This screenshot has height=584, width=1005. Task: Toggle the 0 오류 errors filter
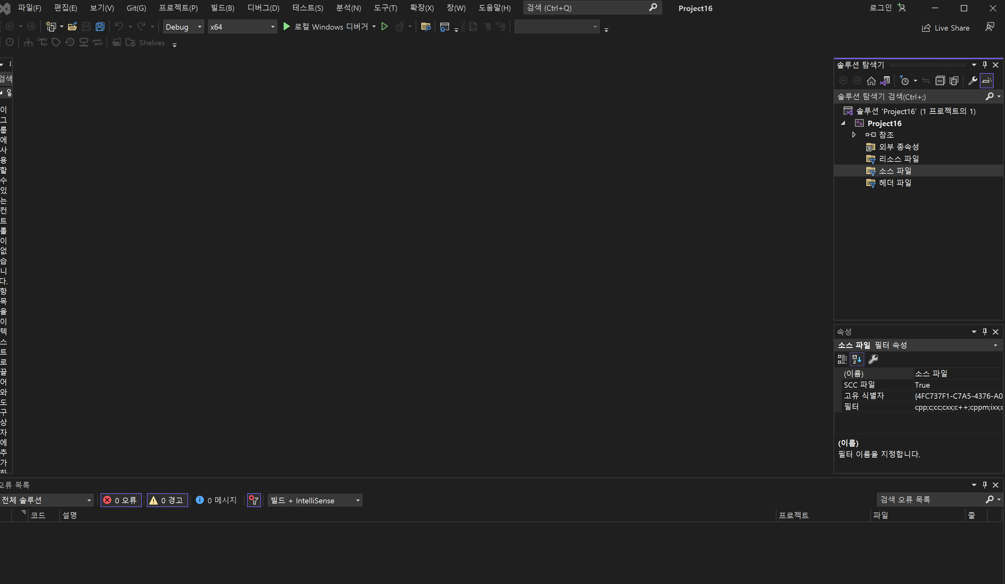click(x=121, y=500)
